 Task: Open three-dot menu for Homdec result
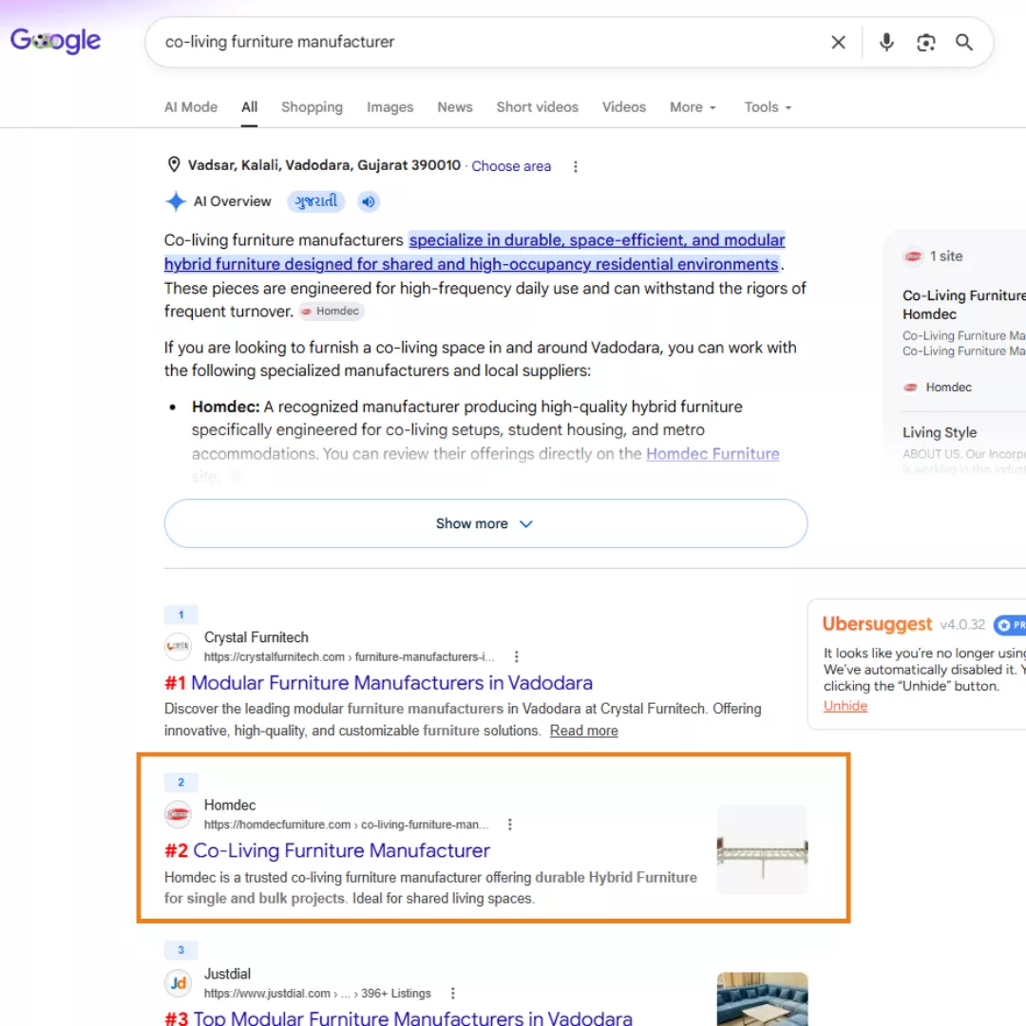click(x=510, y=825)
